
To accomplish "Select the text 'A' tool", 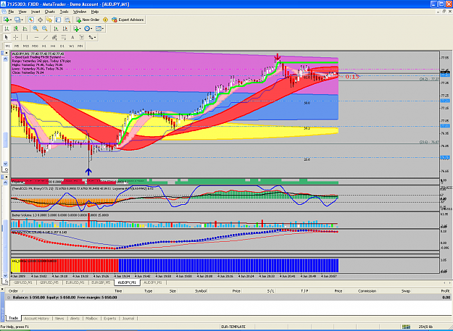I will pos(72,37).
